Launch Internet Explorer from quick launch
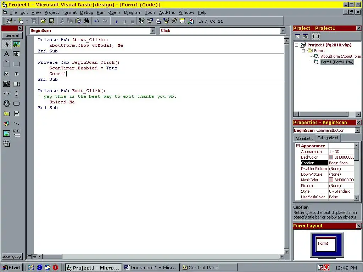 click(x=39, y=268)
